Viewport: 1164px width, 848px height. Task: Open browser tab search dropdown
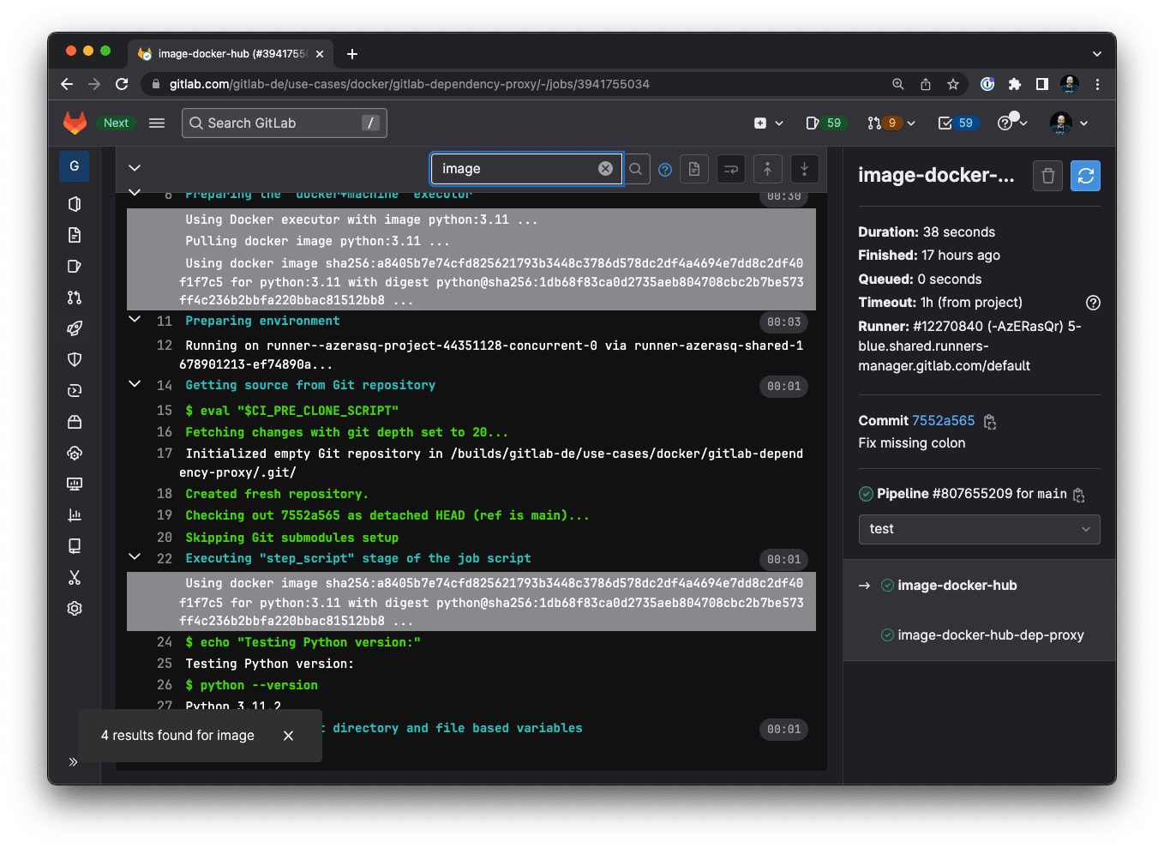tap(1097, 54)
